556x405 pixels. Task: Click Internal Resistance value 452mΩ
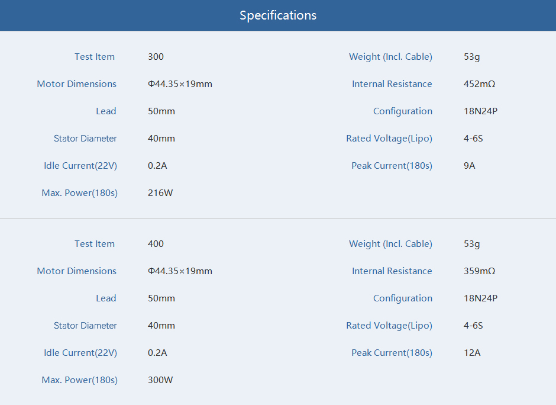(x=479, y=83)
